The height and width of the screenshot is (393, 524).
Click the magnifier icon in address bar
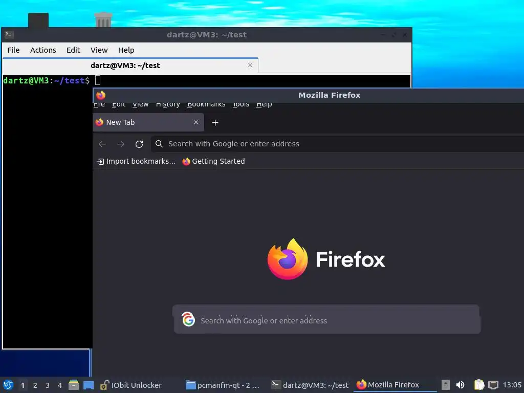pos(159,144)
